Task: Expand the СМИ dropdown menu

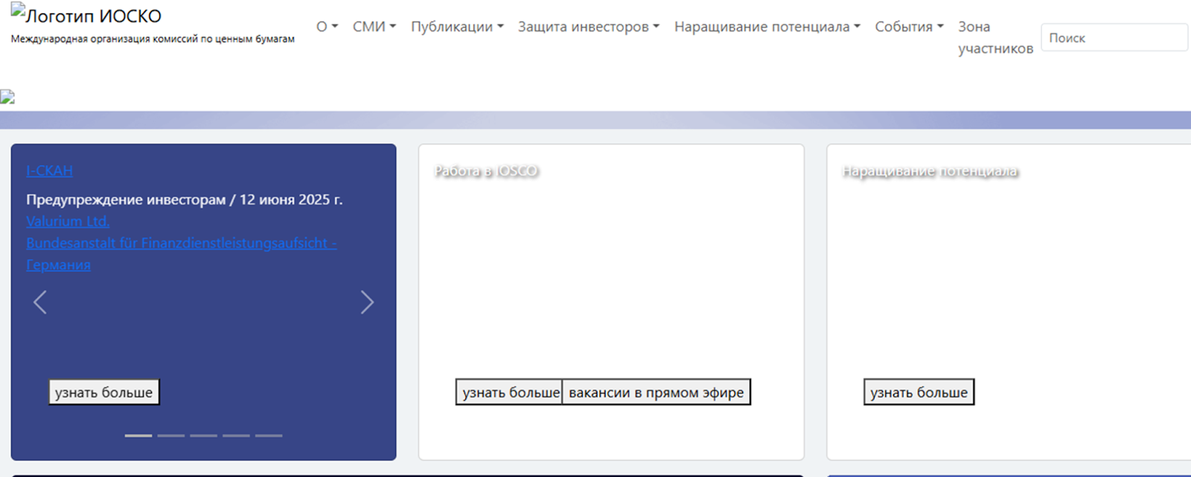Action: (374, 27)
